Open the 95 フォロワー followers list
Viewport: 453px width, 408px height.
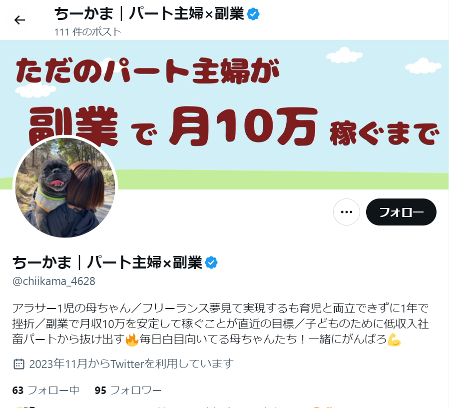pyautogui.click(x=128, y=390)
